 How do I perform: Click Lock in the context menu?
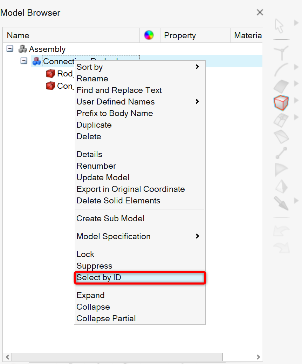point(85,254)
